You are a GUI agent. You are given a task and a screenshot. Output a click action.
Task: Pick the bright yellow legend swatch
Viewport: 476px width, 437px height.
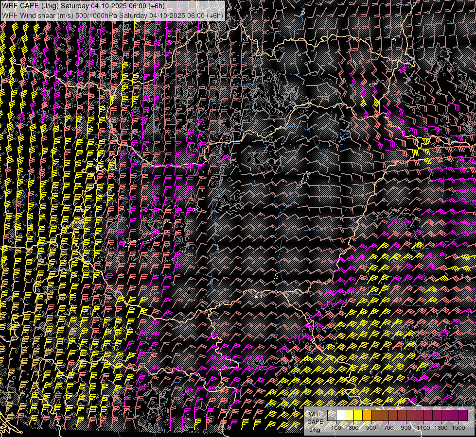(358, 416)
